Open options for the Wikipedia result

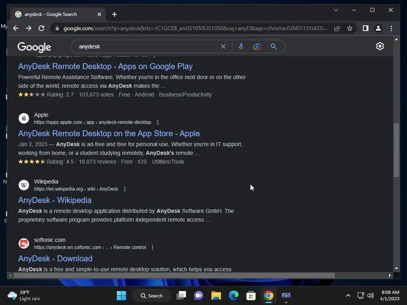pyautogui.click(x=125, y=189)
